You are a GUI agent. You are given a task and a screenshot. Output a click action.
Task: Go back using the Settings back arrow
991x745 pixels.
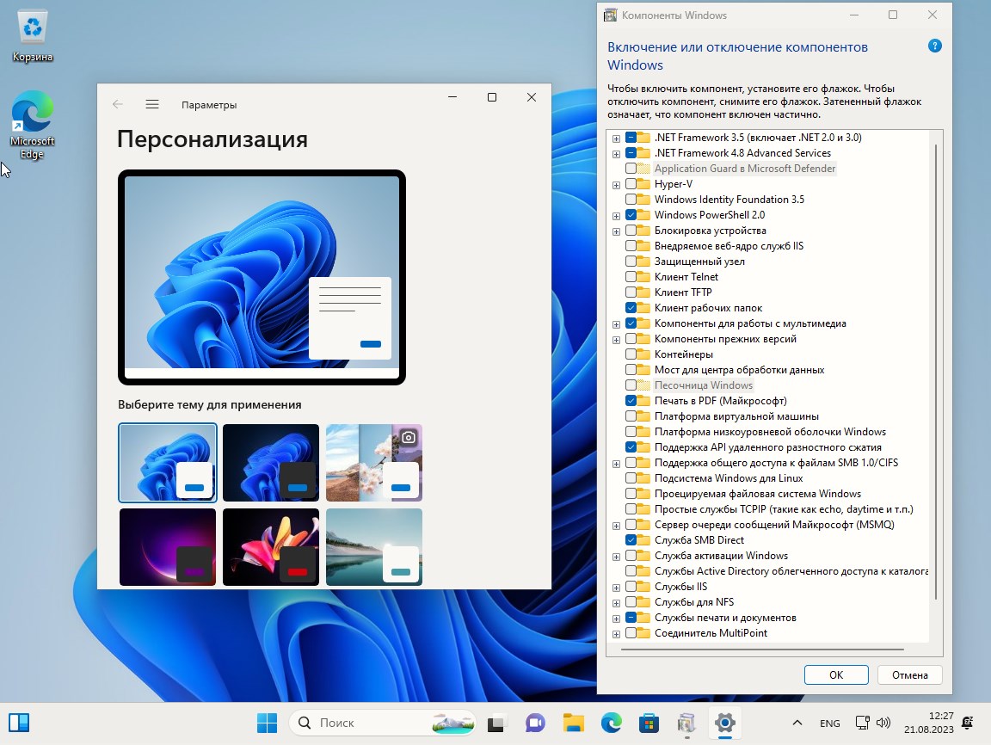tap(117, 104)
